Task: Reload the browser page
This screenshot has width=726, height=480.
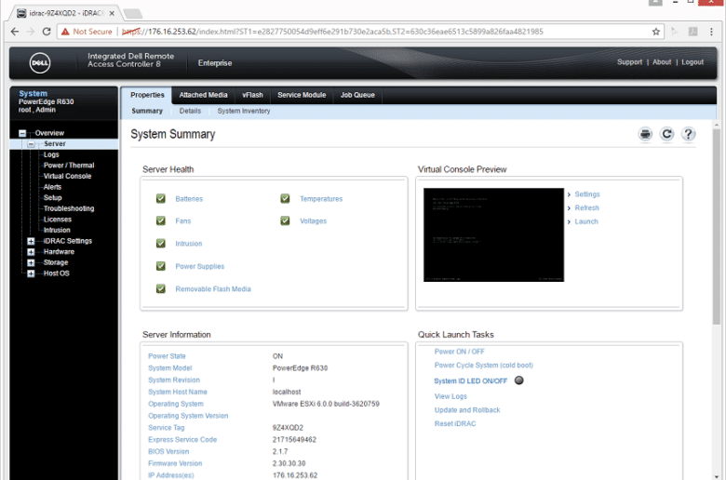Action: click(47, 32)
